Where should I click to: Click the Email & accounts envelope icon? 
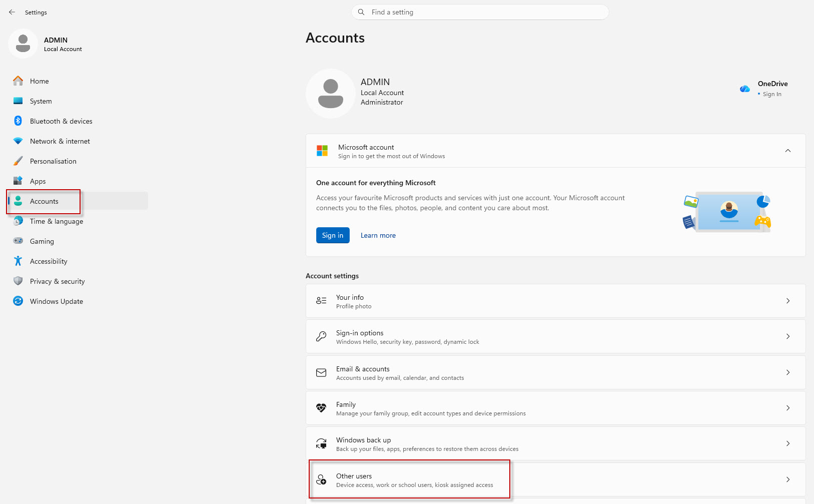pos(321,372)
